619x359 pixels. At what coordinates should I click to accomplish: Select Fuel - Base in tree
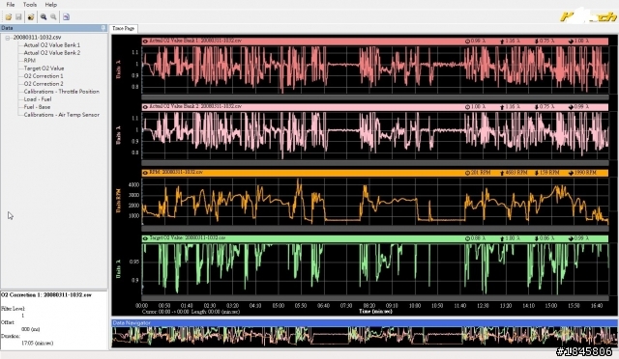[x=37, y=107]
